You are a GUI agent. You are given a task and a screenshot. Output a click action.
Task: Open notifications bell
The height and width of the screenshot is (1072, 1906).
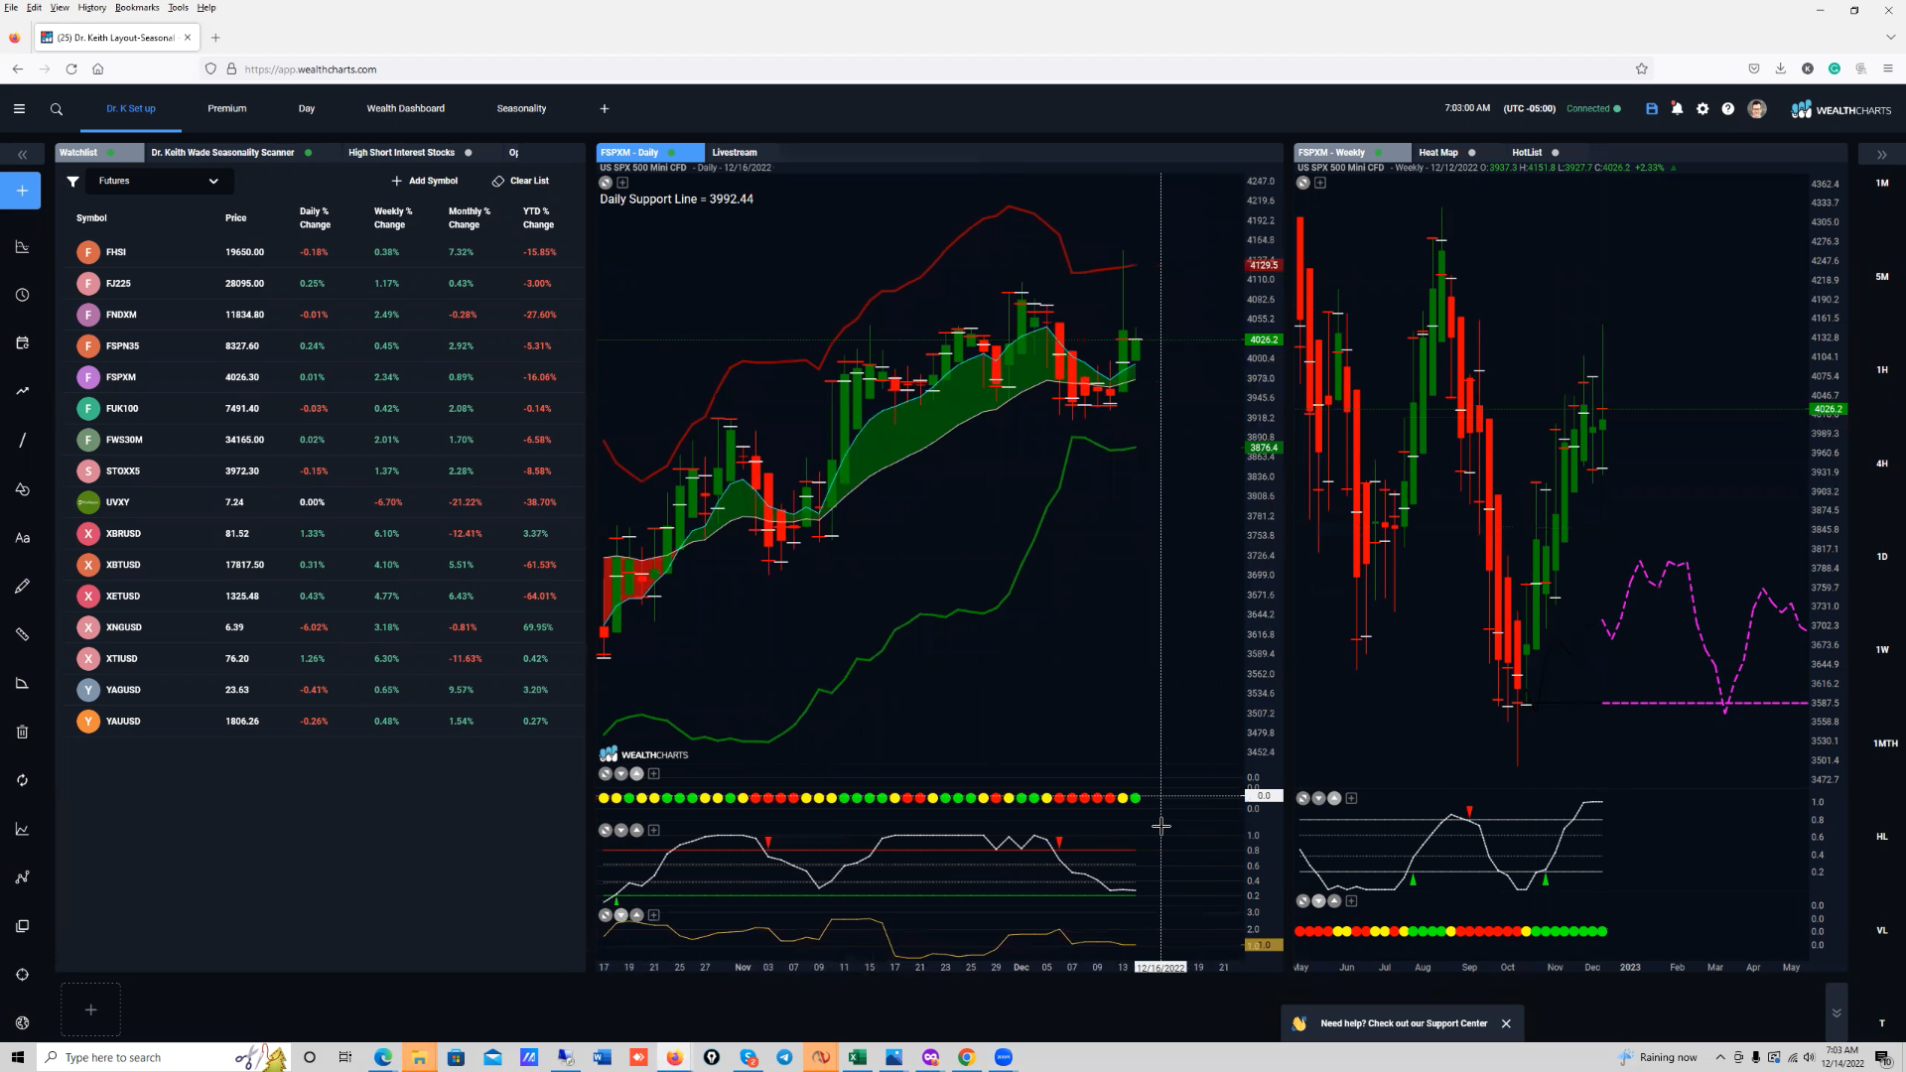1677,109
